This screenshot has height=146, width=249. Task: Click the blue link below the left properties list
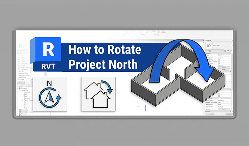(x=21, y=83)
